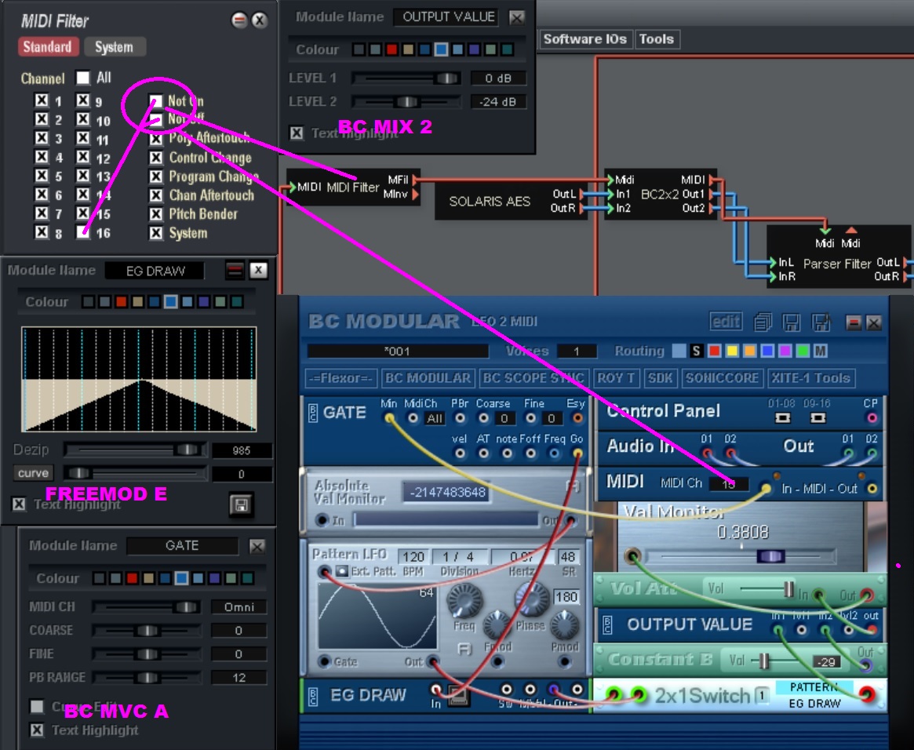Open the MIDI Ch selector in Control Panel
Image resolution: width=914 pixels, height=750 pixels.
click(x=730, y=484)
